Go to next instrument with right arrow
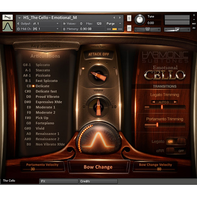Image resolution: width=197 pixels, height=197 pixels. (x=120, y=18)
